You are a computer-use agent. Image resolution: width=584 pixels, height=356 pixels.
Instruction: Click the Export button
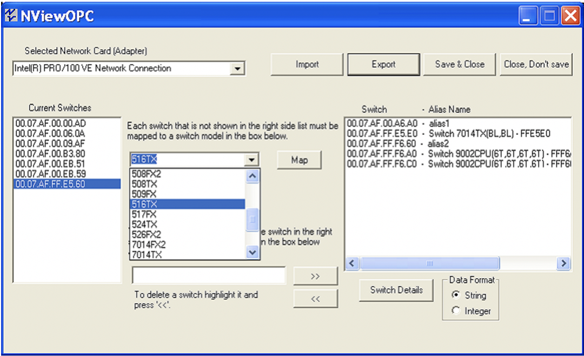tap(383, 64)
